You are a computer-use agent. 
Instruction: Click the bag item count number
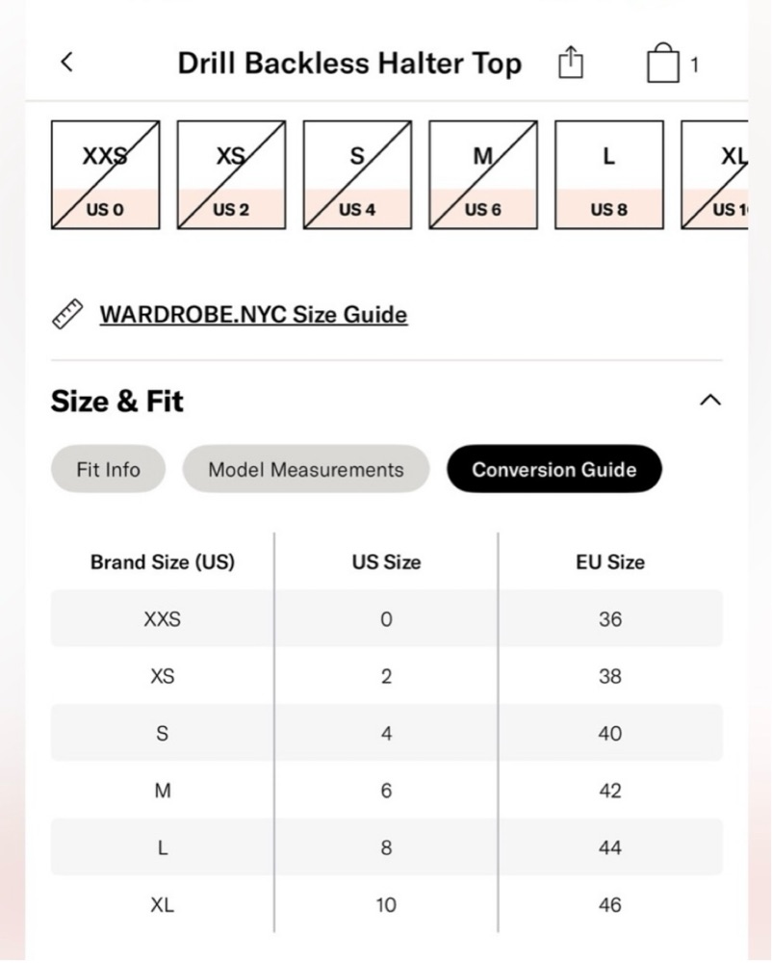695,65
